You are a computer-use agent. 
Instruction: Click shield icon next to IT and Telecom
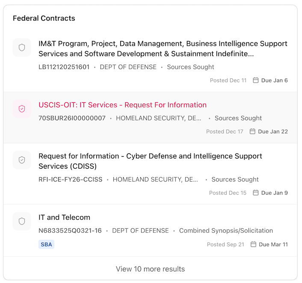coord(22,221)
